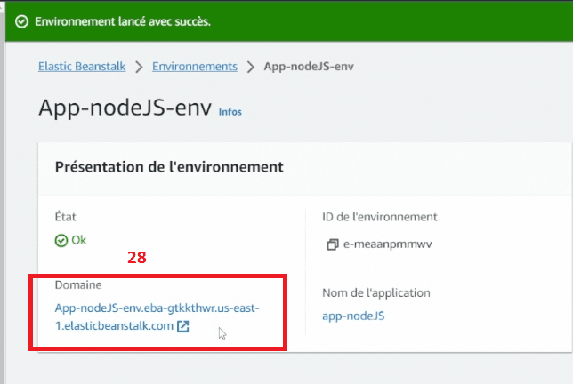
Task: Click the Nom de l'application label
Action: point(376,292)
